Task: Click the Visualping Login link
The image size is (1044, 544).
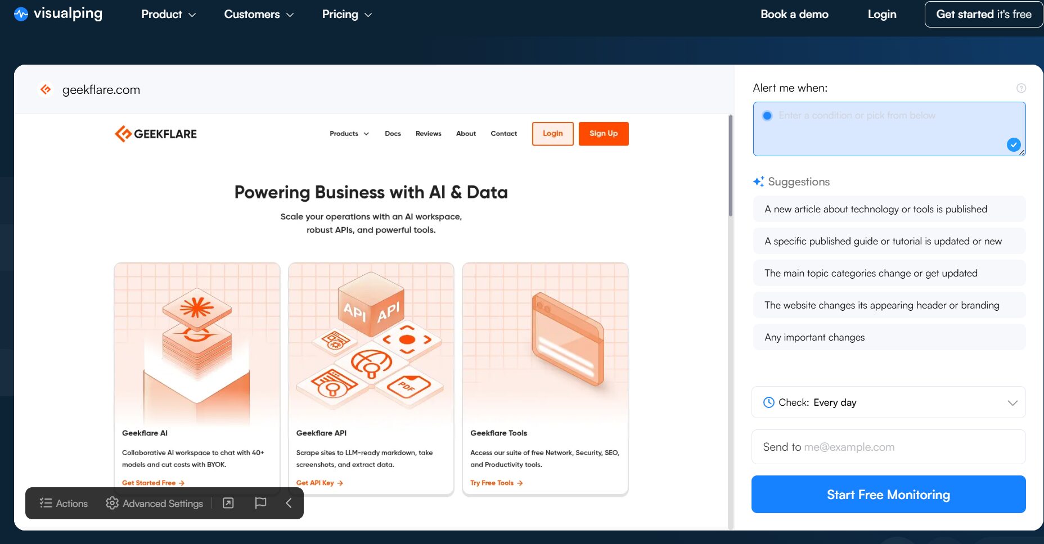Action: (x=882, y=14)
